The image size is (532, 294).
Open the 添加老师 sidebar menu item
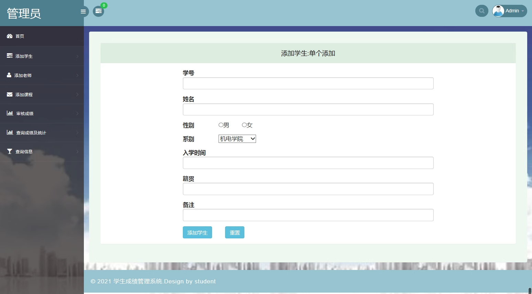(42, 75)
